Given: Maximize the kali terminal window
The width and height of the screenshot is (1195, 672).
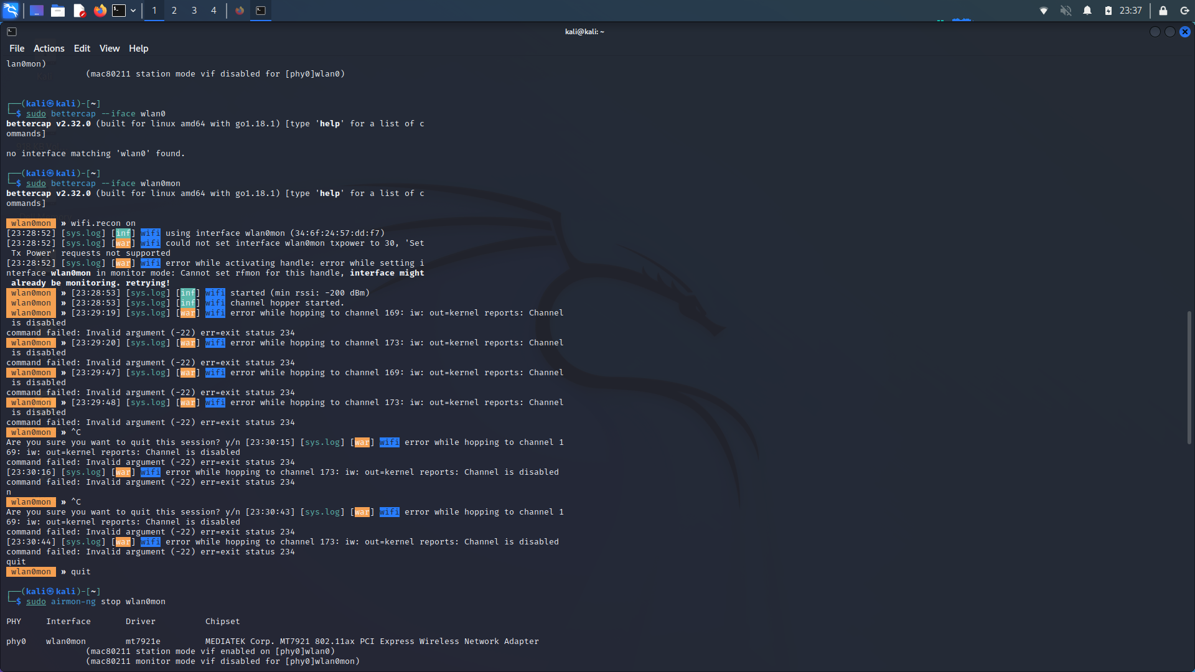Looking at the screenshot, I should click(x=1169, y=32).
